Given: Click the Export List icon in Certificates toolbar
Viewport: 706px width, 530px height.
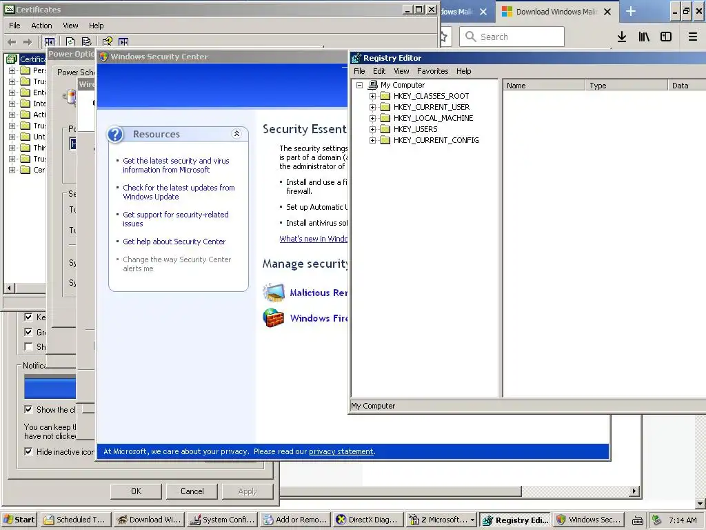Looking at the screenshot, I should (86, 42).
